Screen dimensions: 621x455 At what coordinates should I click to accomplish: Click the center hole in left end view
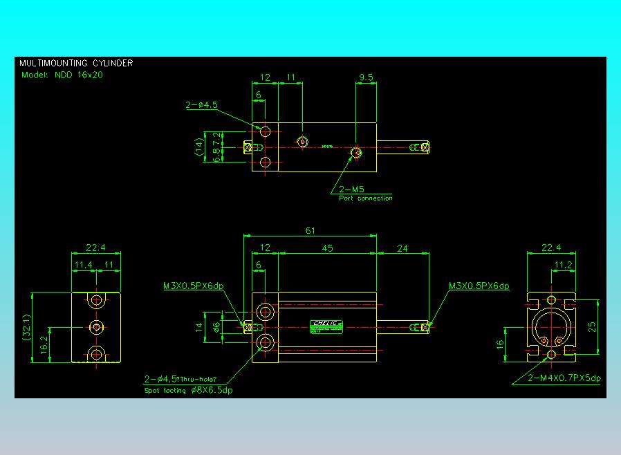tap(96, 328)
